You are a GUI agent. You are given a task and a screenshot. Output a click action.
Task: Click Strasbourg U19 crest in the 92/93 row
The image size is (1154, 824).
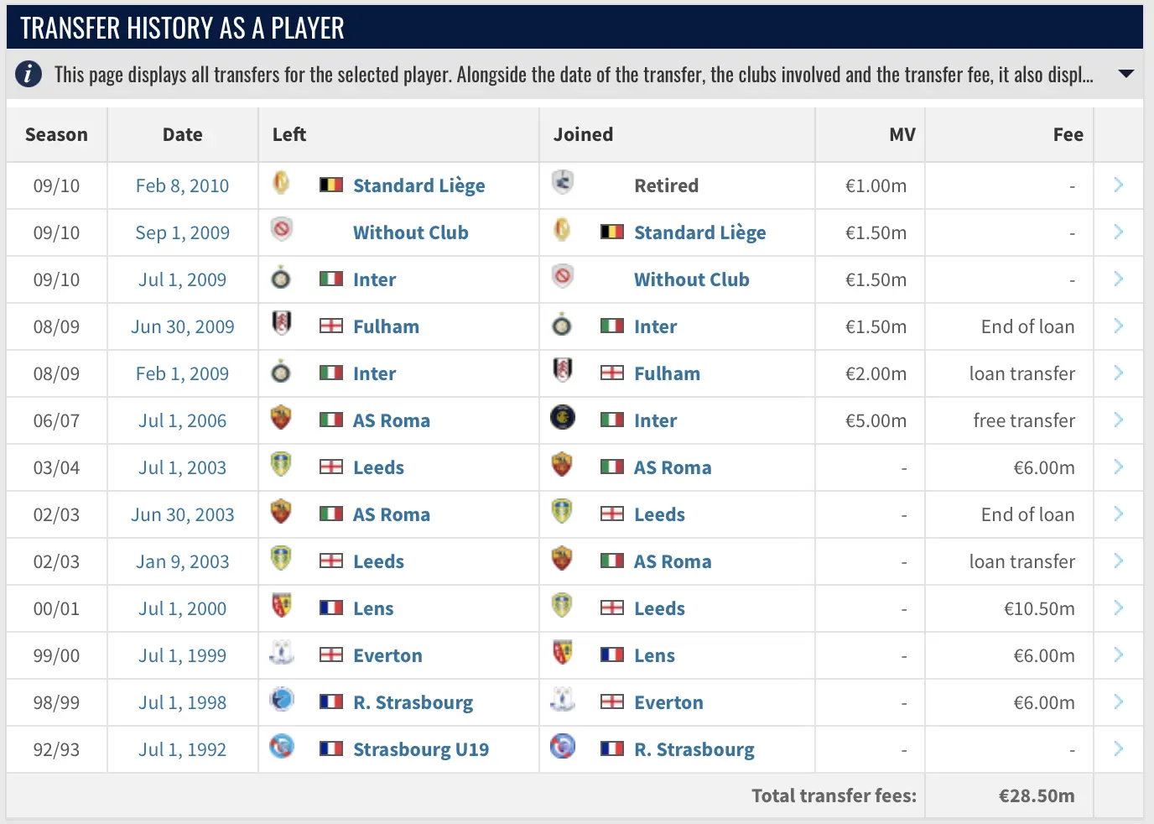[x=282, y=746]
